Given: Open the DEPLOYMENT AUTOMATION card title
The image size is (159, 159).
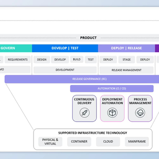Looking at the screenshot, I should pos(112,101).
